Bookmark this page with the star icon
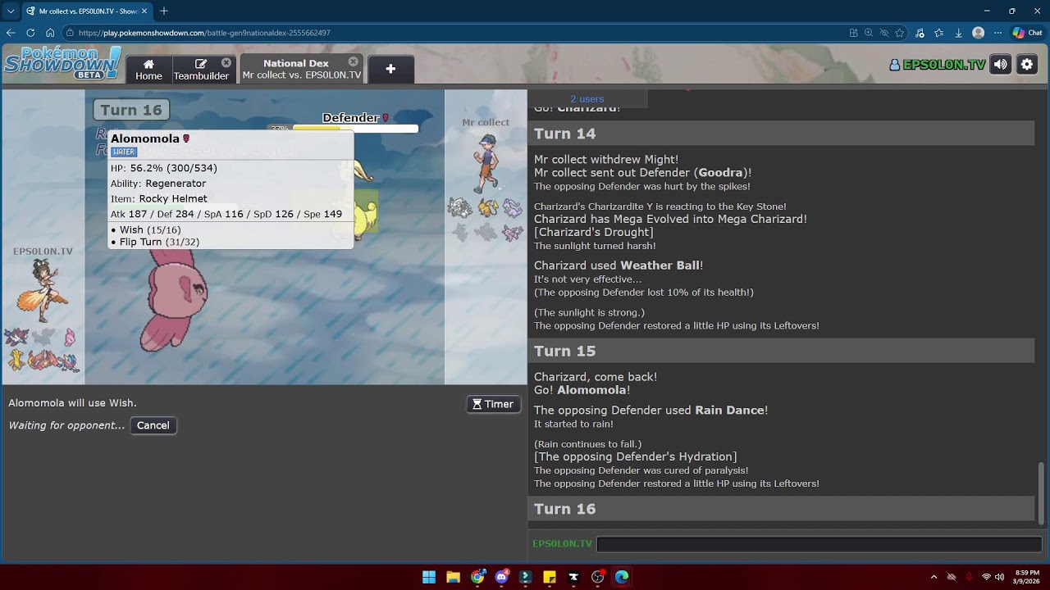 900,33
